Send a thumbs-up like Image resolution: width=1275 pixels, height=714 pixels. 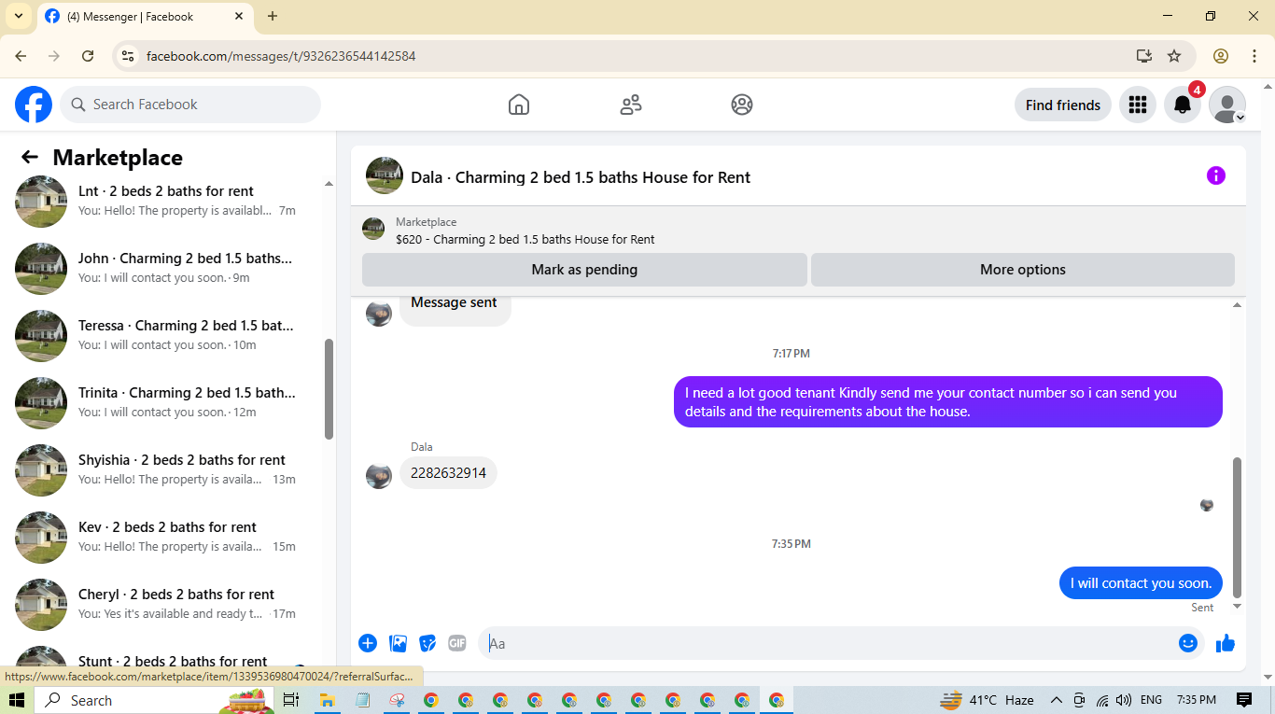click(1226, 643)
